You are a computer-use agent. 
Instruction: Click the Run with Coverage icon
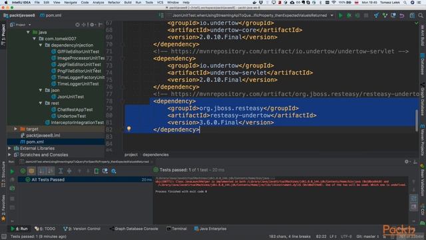click(x=357, y=15)
